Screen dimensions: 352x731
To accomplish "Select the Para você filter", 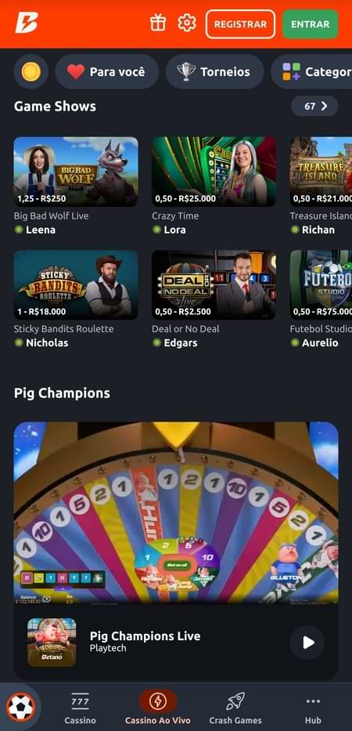I will tap(107, 72).
